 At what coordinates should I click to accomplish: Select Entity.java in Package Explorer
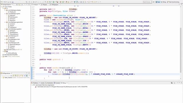pyautogui.click(x=12, y=15)
